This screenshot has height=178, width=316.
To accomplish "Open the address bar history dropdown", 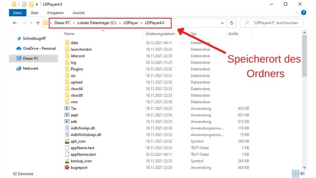I will (222, 23).
